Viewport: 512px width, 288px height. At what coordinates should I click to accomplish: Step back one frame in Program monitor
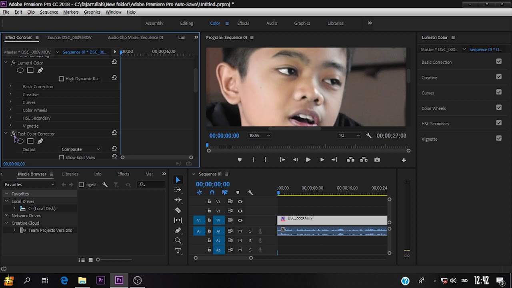pyautogui.click(x=295, y=160)
